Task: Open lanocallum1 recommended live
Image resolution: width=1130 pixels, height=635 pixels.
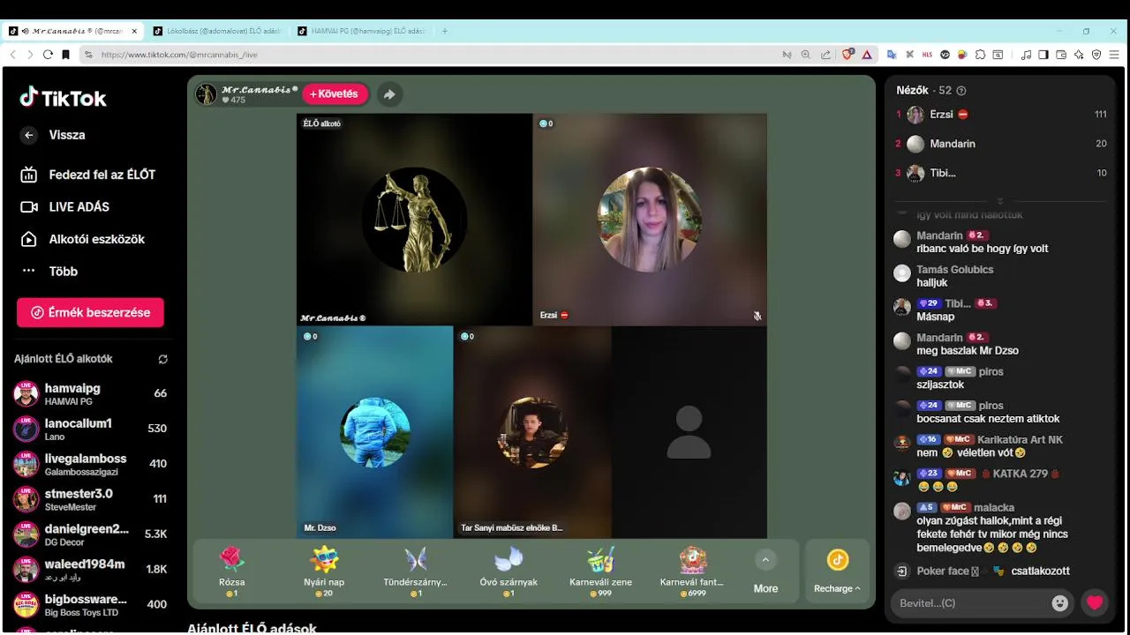Action: [x=90, y=429]
